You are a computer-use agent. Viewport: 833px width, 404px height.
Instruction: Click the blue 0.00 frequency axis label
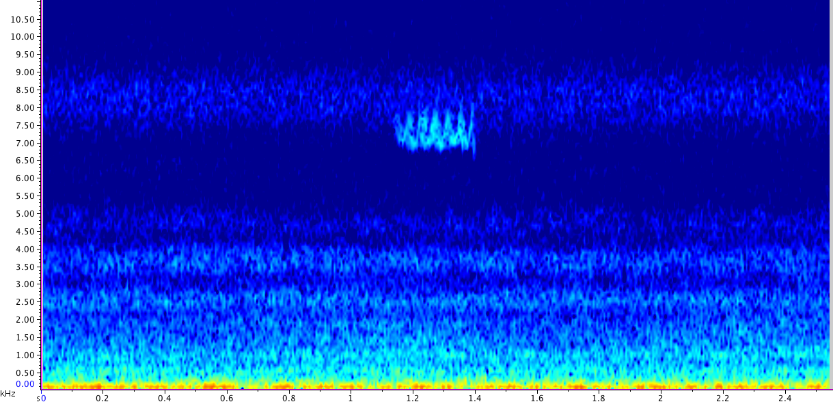(x=25, y=384)
